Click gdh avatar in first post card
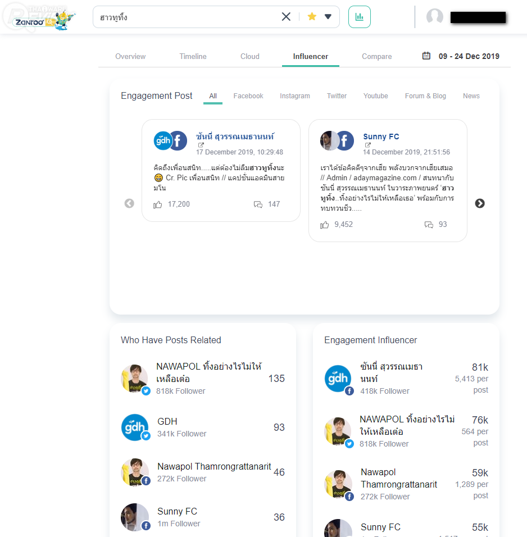527x537 pixels. point(162,140)
